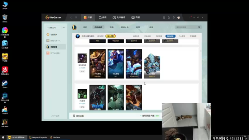The width and height of the screenshot is (249, 140).
Task: Click the League of Legends logo icon
Action: click(x=74, y=27)
